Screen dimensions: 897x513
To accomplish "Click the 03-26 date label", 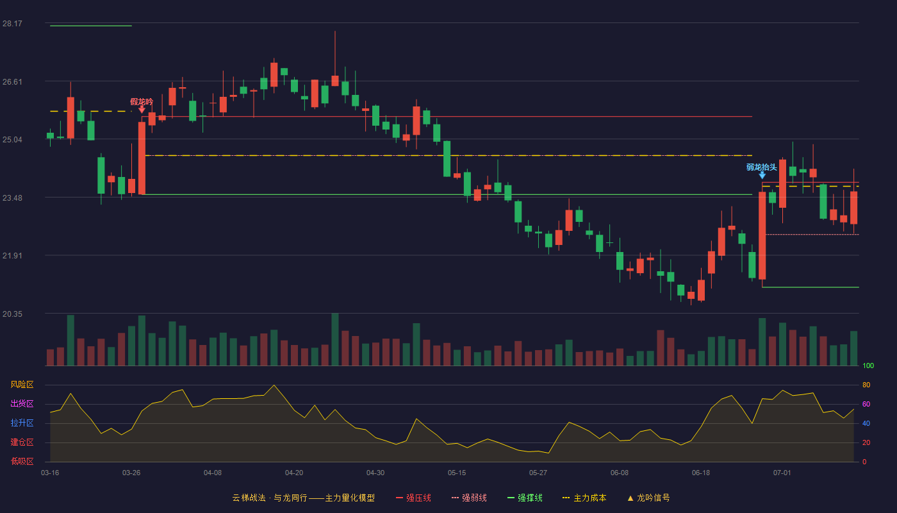I will pos(131,473).
